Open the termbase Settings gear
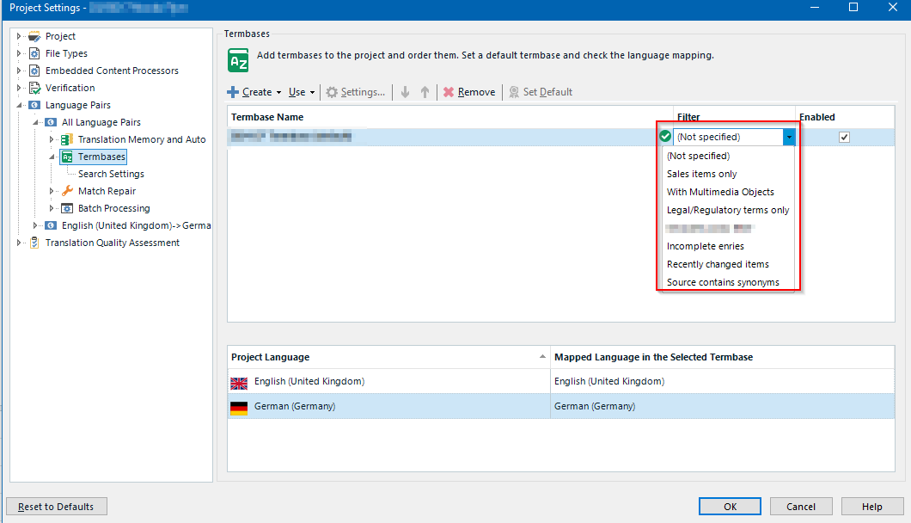This screenshot has height=523, width=911. 355,92
